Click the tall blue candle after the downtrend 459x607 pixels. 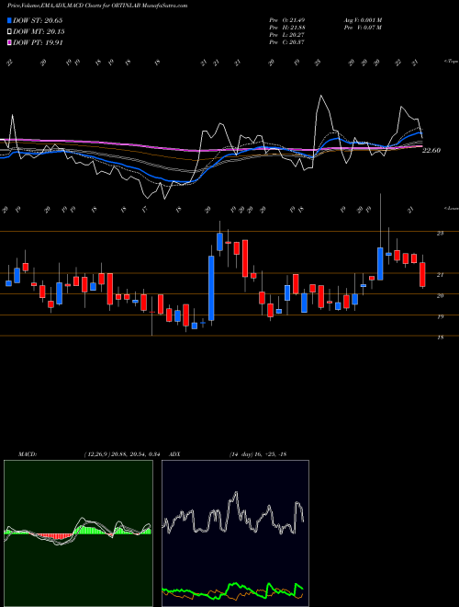pos(211,288)
